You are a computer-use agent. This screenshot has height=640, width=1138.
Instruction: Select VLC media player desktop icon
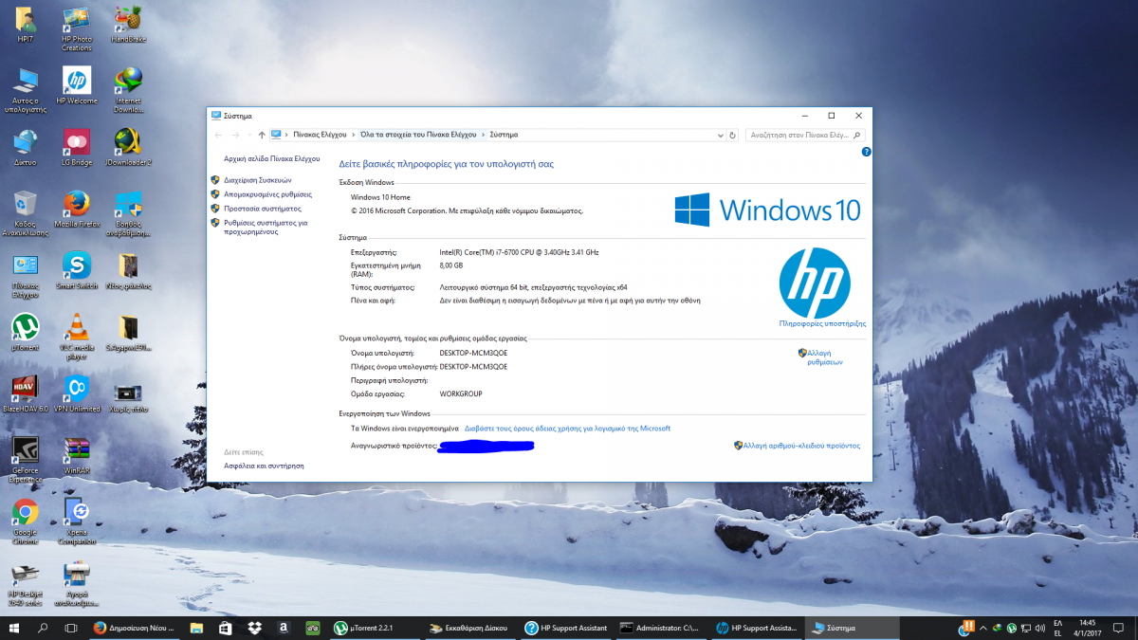click(77, 337)
